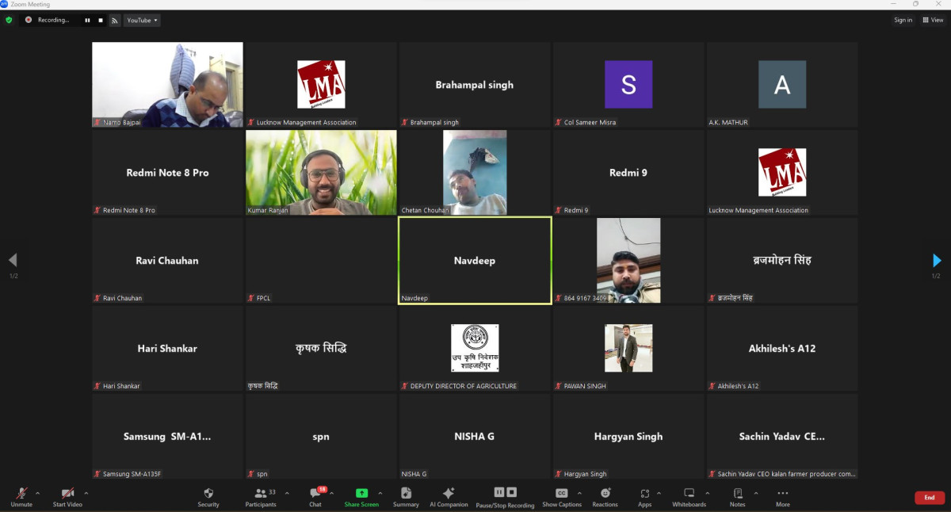Click the Akhilesh's A12 participant tile
Screen dimensions: 951x512
[782, 349]
